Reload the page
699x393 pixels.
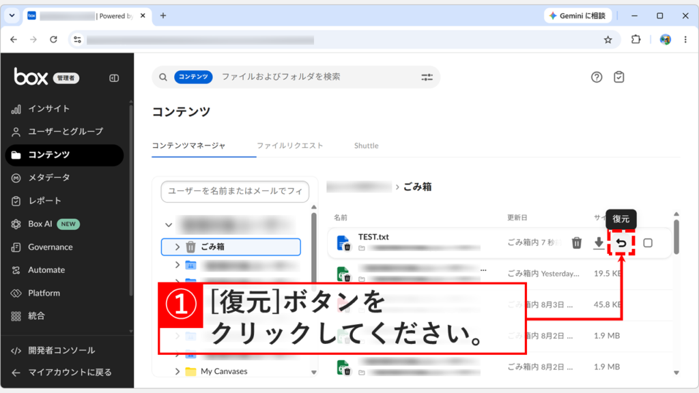click(x=53, y=40)
